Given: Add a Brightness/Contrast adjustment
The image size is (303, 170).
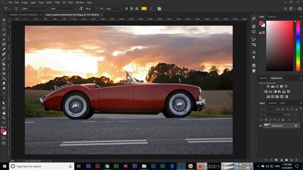Looking at the screenshot, I should [268, 86].
